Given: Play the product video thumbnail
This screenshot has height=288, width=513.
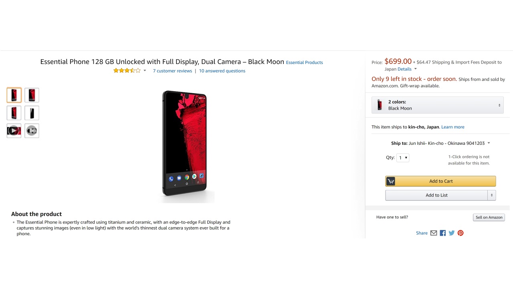Looking at the screenshot, I should 14,131.
